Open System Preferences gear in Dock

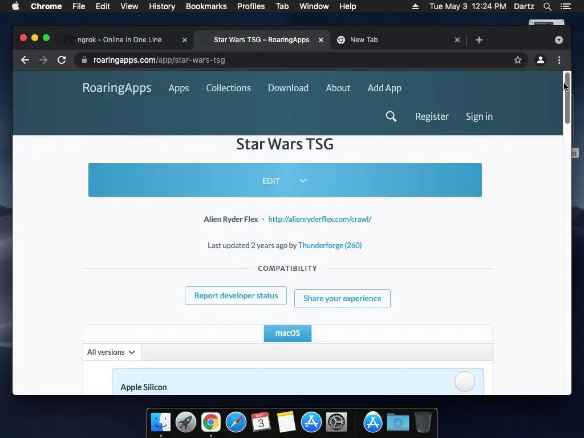tap(336, 423)
